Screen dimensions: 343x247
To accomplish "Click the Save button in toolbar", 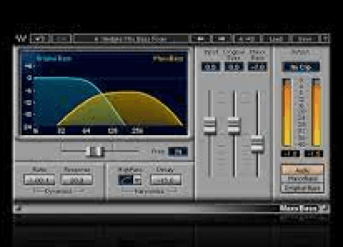I will tap(305, 39).
